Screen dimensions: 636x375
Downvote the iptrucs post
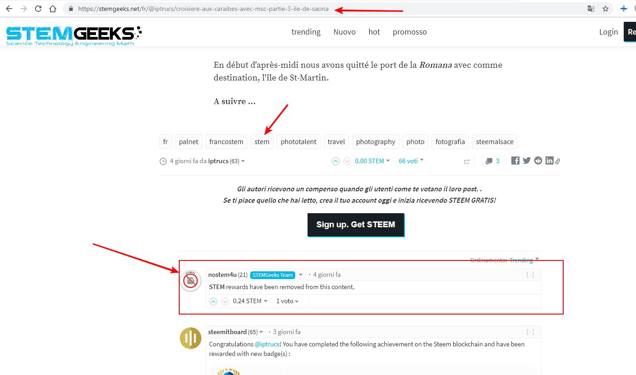click(347, 161)
